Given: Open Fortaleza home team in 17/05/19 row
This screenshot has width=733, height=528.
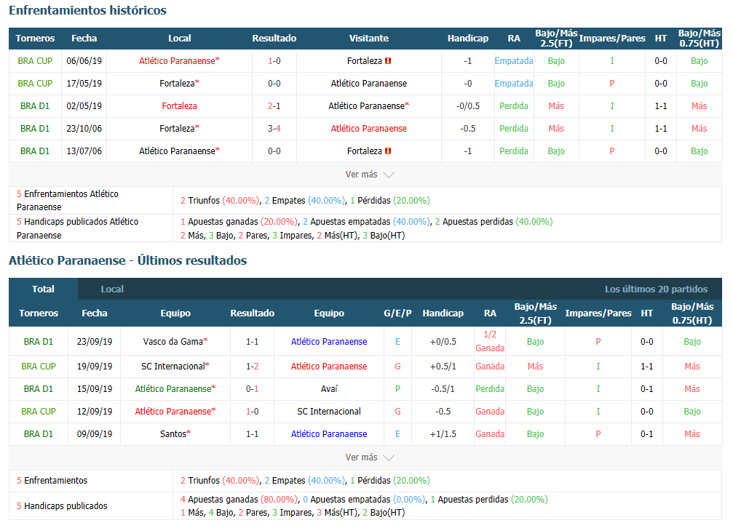Looking at the screenshot, I should [179, 83].
